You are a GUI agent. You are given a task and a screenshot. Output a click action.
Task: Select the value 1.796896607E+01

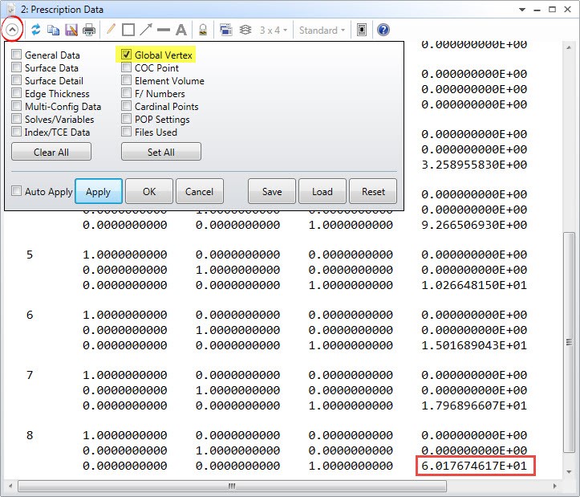tap(474, 405)
